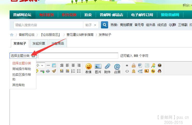Image resolution: width=192 pixels, height=125 pixels.
Task: Click hot search QQ群 link
Action: pyautogui.click(x=172, y=25)
